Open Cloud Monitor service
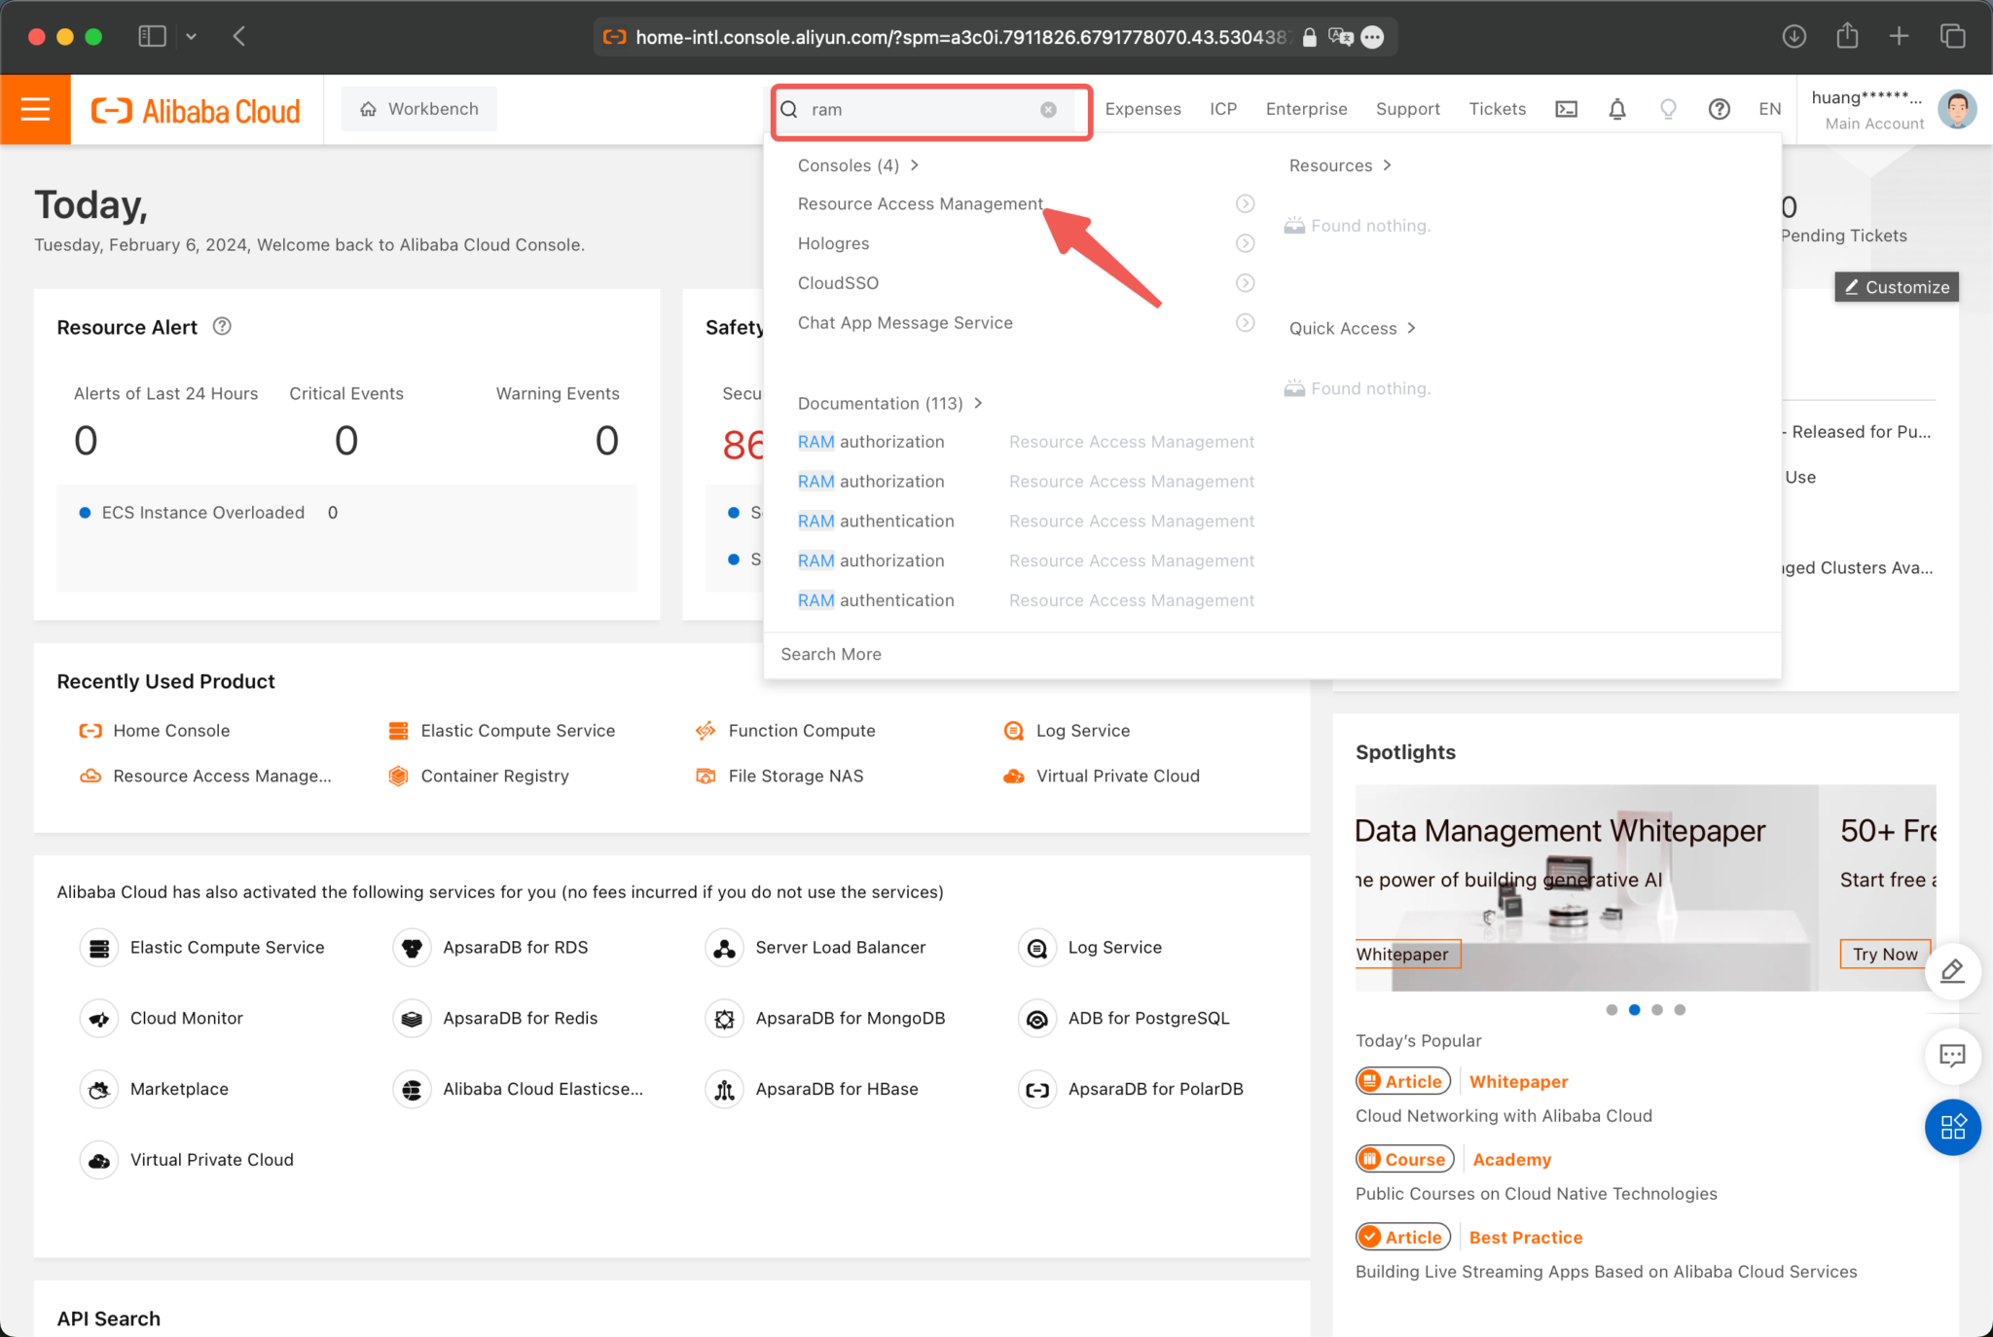 click(x=162, y=1018)
